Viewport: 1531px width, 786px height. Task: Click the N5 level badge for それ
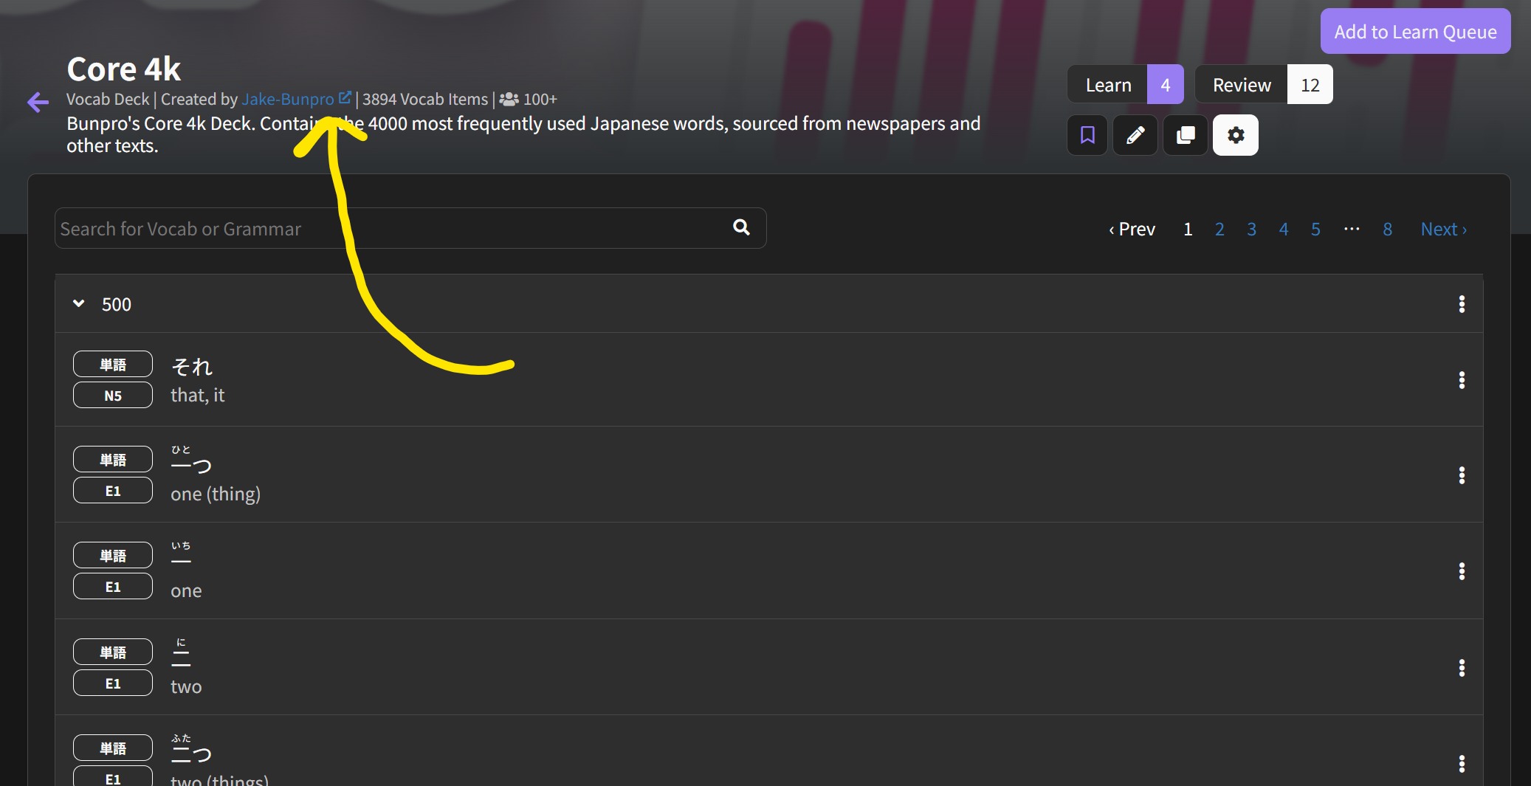(x=113, y=395)
